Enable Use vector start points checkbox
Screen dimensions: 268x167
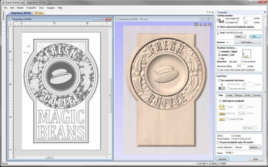pos(218,70)
